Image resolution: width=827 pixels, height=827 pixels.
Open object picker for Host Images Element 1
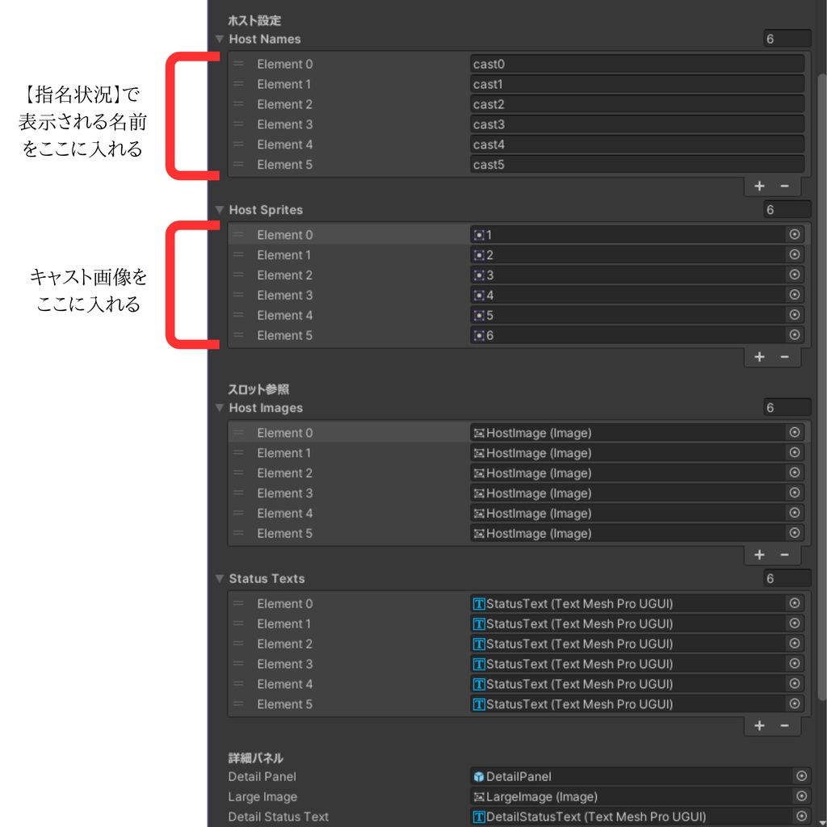point(795,452)
